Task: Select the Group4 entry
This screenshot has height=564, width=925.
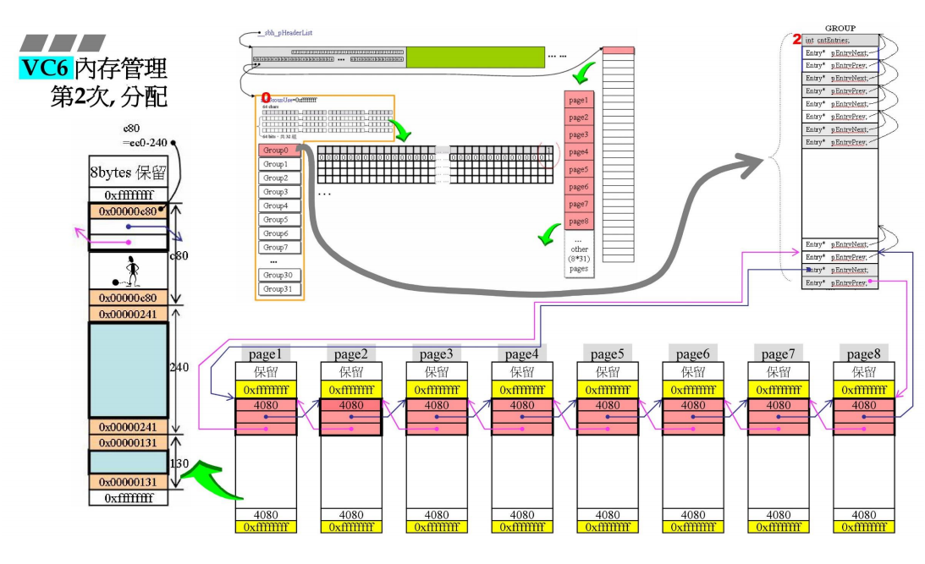Action: [279, 205]
